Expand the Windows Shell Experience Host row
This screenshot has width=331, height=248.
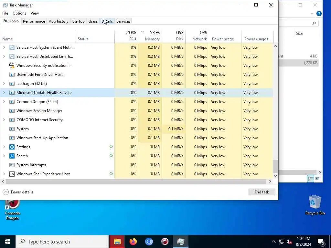tap(4, 174)
